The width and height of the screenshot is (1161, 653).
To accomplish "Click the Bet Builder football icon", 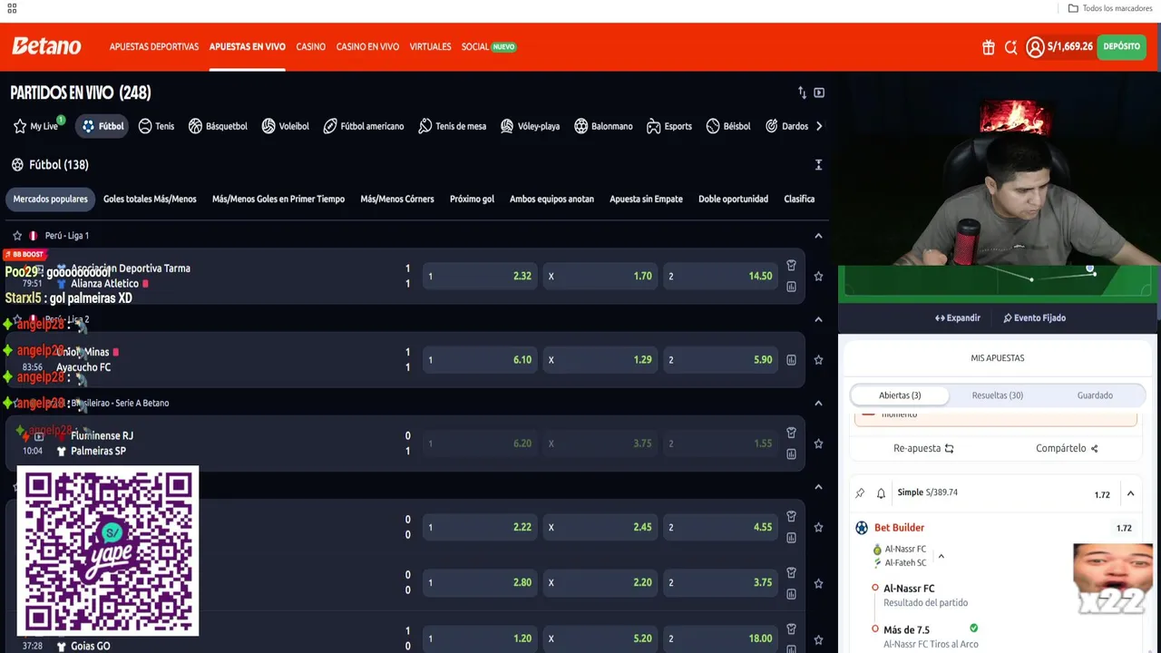I will coord(862,528).
